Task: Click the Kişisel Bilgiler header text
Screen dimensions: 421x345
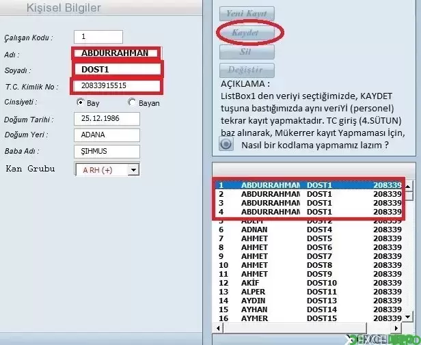Action: pyautogui.click(x=64, y=8)
